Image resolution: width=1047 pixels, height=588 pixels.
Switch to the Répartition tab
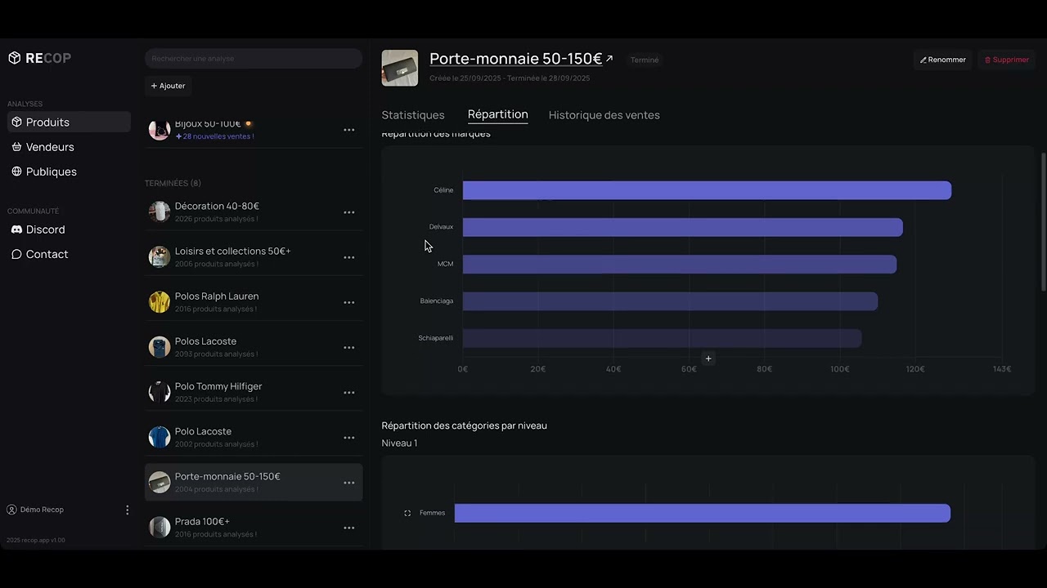[498, 114]
